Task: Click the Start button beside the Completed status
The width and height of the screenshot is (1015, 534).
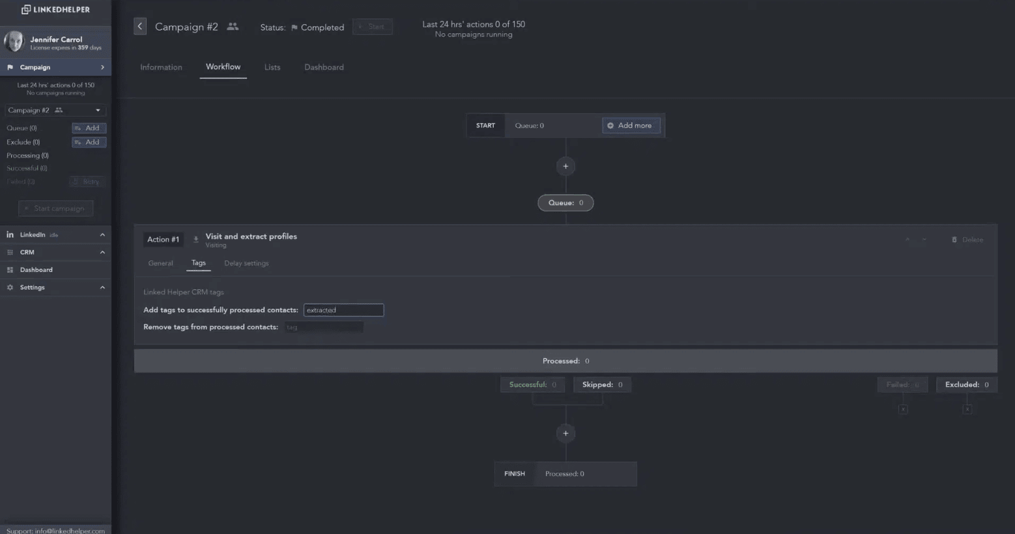Action: coord(372,27)
